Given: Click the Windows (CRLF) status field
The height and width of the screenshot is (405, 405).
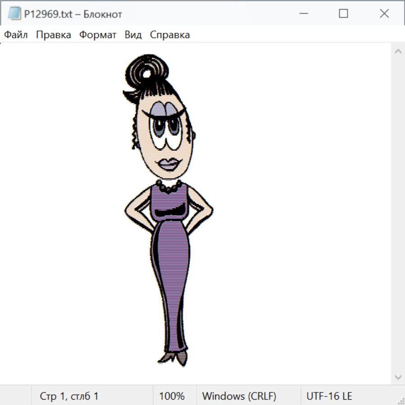Looking at the screenshot, I should coord(239,396).
